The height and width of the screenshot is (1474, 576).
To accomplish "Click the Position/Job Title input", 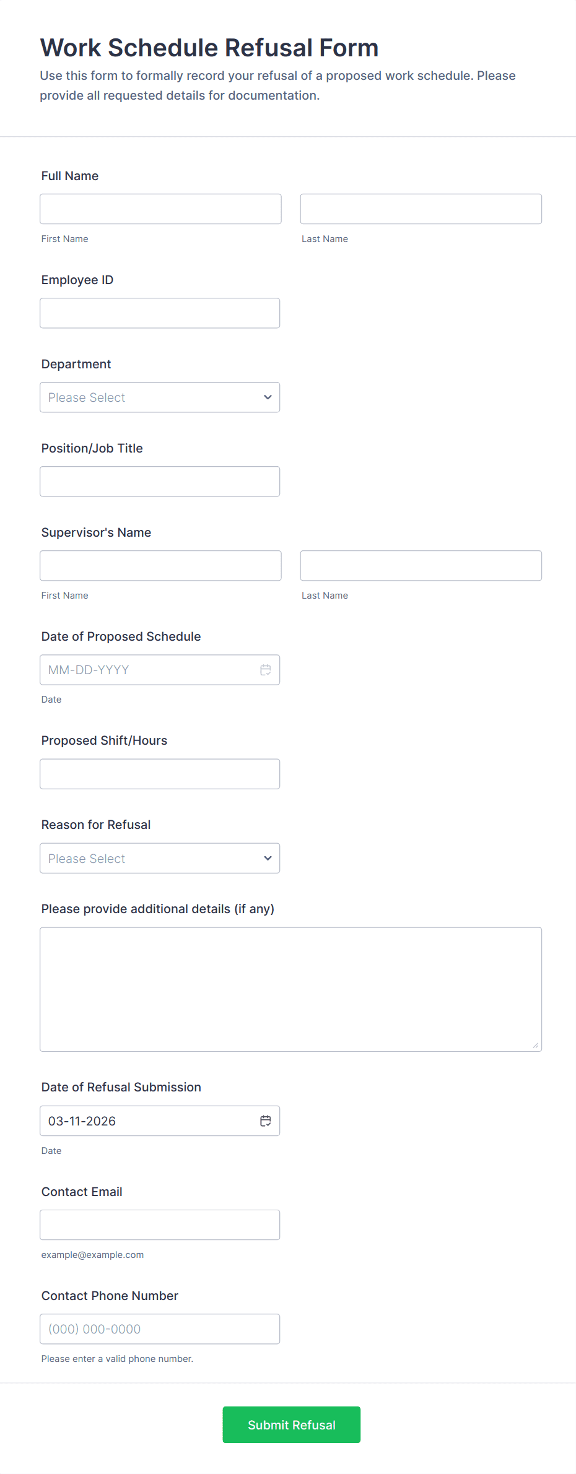I will [159, 482].
